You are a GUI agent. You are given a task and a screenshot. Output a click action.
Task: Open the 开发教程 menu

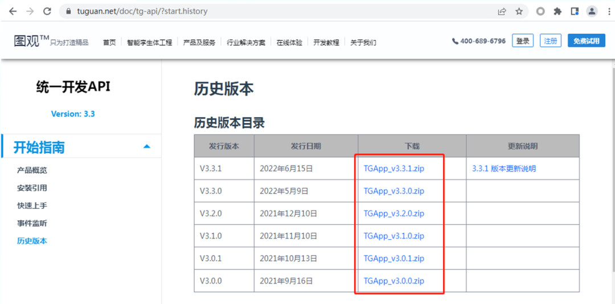click(326, 43)
